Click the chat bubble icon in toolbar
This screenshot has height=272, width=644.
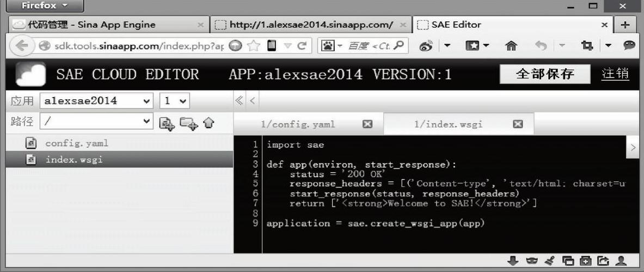click(x=629, y=46)
